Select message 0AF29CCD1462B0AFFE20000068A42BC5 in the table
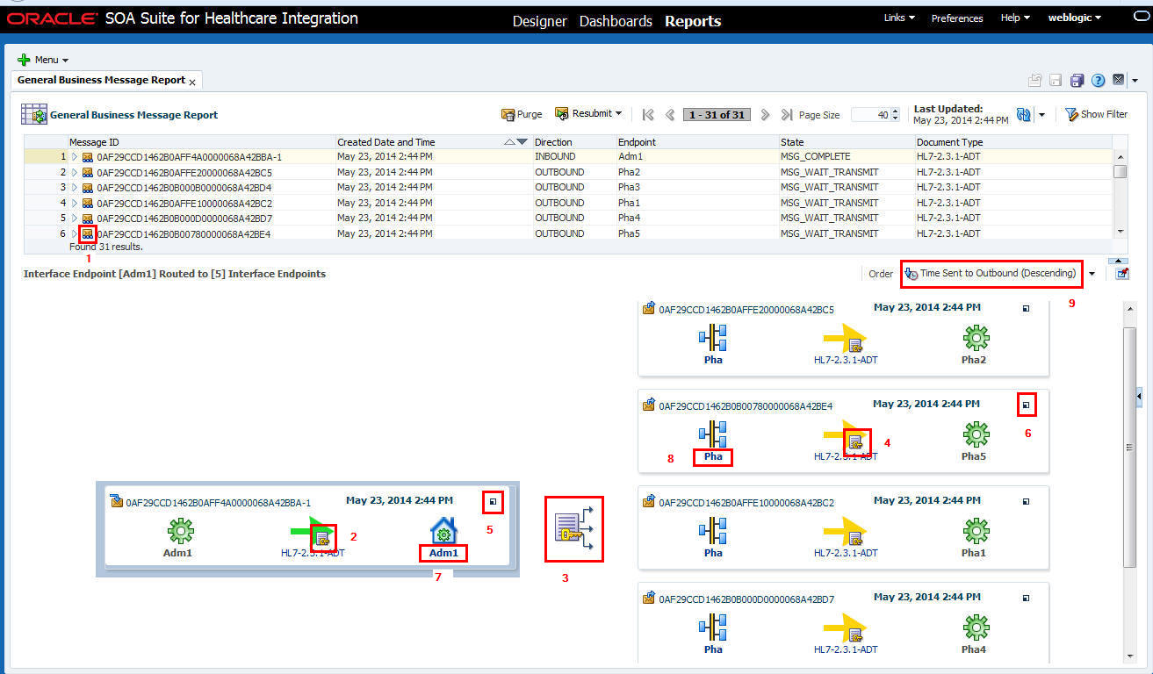Image resolution: width=1153 pixels, height=674 pixels. (184, 173)
